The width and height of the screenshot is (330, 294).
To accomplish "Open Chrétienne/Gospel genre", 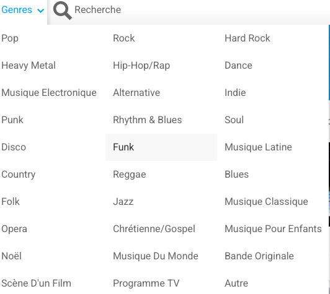I will (x=154, y=229).
